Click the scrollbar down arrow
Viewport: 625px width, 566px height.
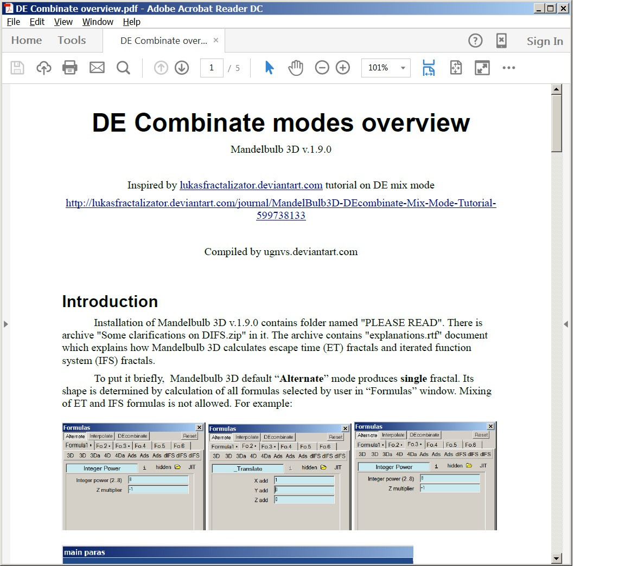[557, 558]
